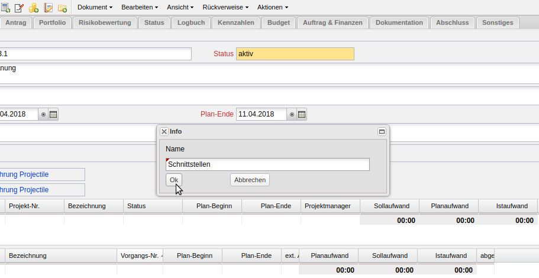Screen dimensions: 539x278
Task: Open the Aktionen dropdown menu
Action: (x=273, y=8)
